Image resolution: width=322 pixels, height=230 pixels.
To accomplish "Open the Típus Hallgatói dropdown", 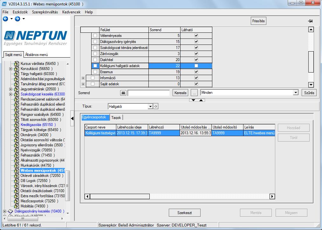I will coord(151,107).
